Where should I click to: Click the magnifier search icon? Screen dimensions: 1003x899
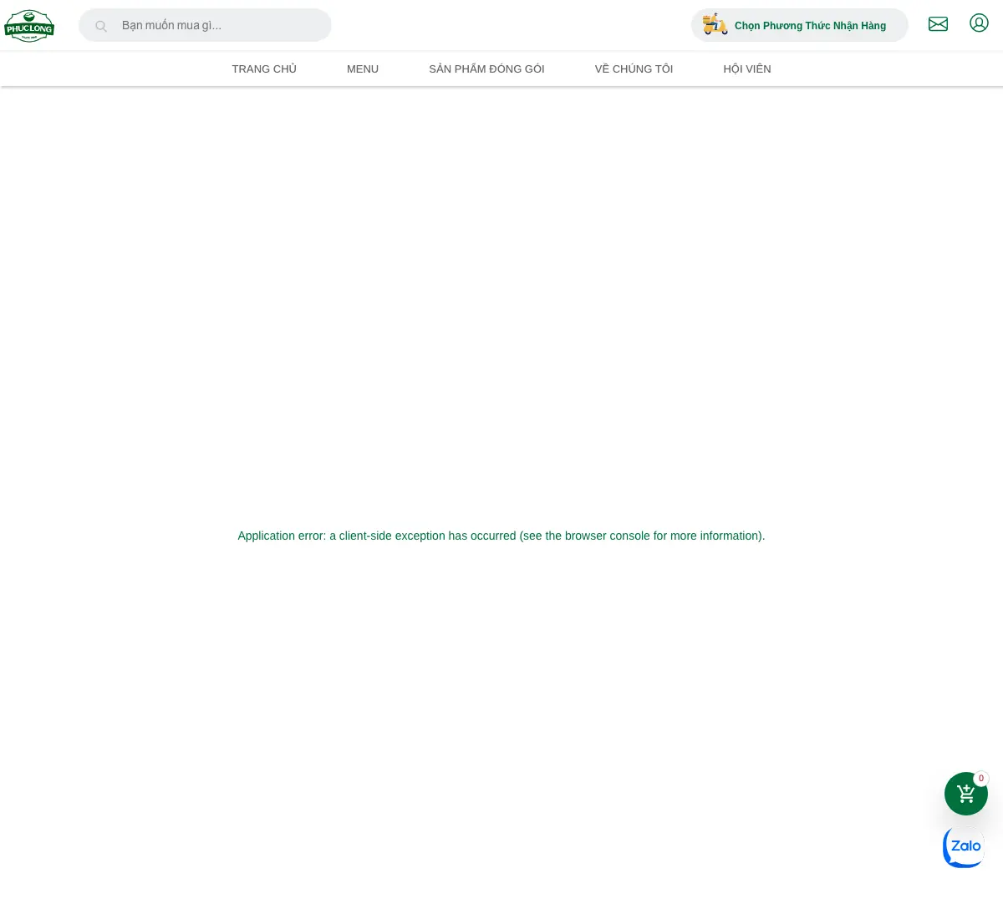[x=101, y=26]
